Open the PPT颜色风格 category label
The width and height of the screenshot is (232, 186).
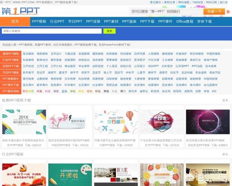pos(11,91)
